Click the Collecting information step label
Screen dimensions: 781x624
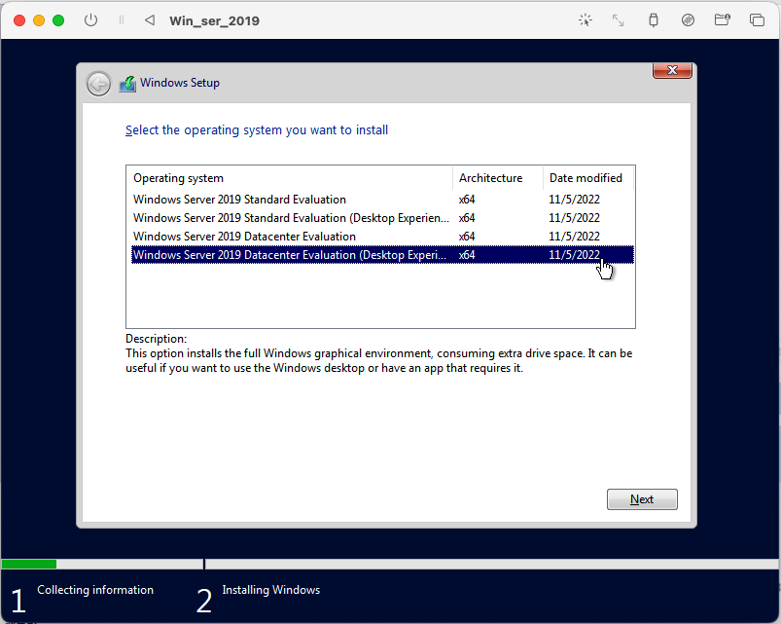(95, 590)
